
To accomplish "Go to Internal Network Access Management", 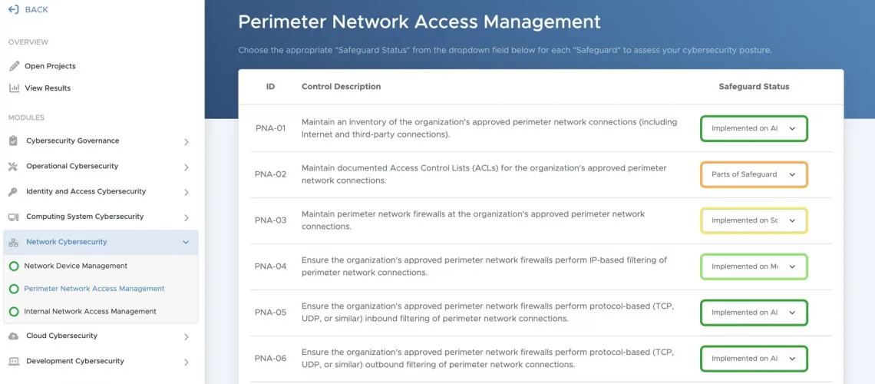I will coord(90,312).
